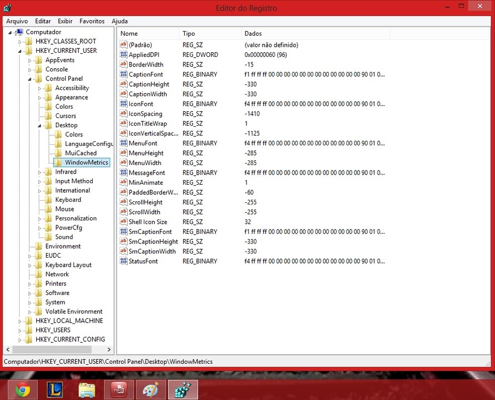Click the BorderWidth string value icon
495x400 pixels.
pos(124,64)
